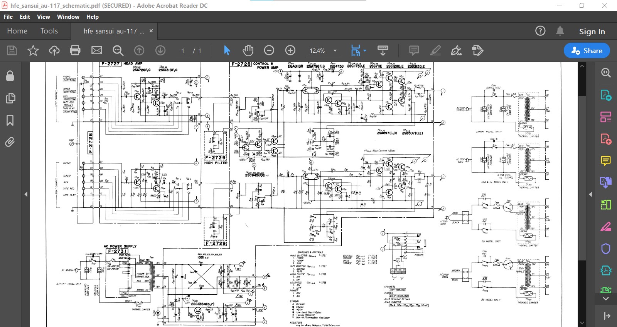Open the Help menu
Image resolution: width=617 pixels, height=327 pixels.
tap(93, 17)
